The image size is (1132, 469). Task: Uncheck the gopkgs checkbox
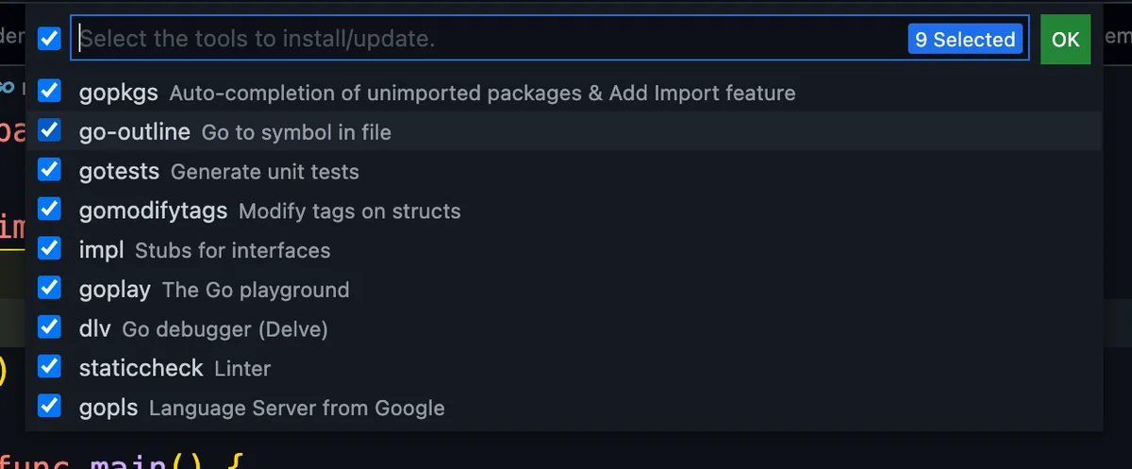click(x=49, y=92)
